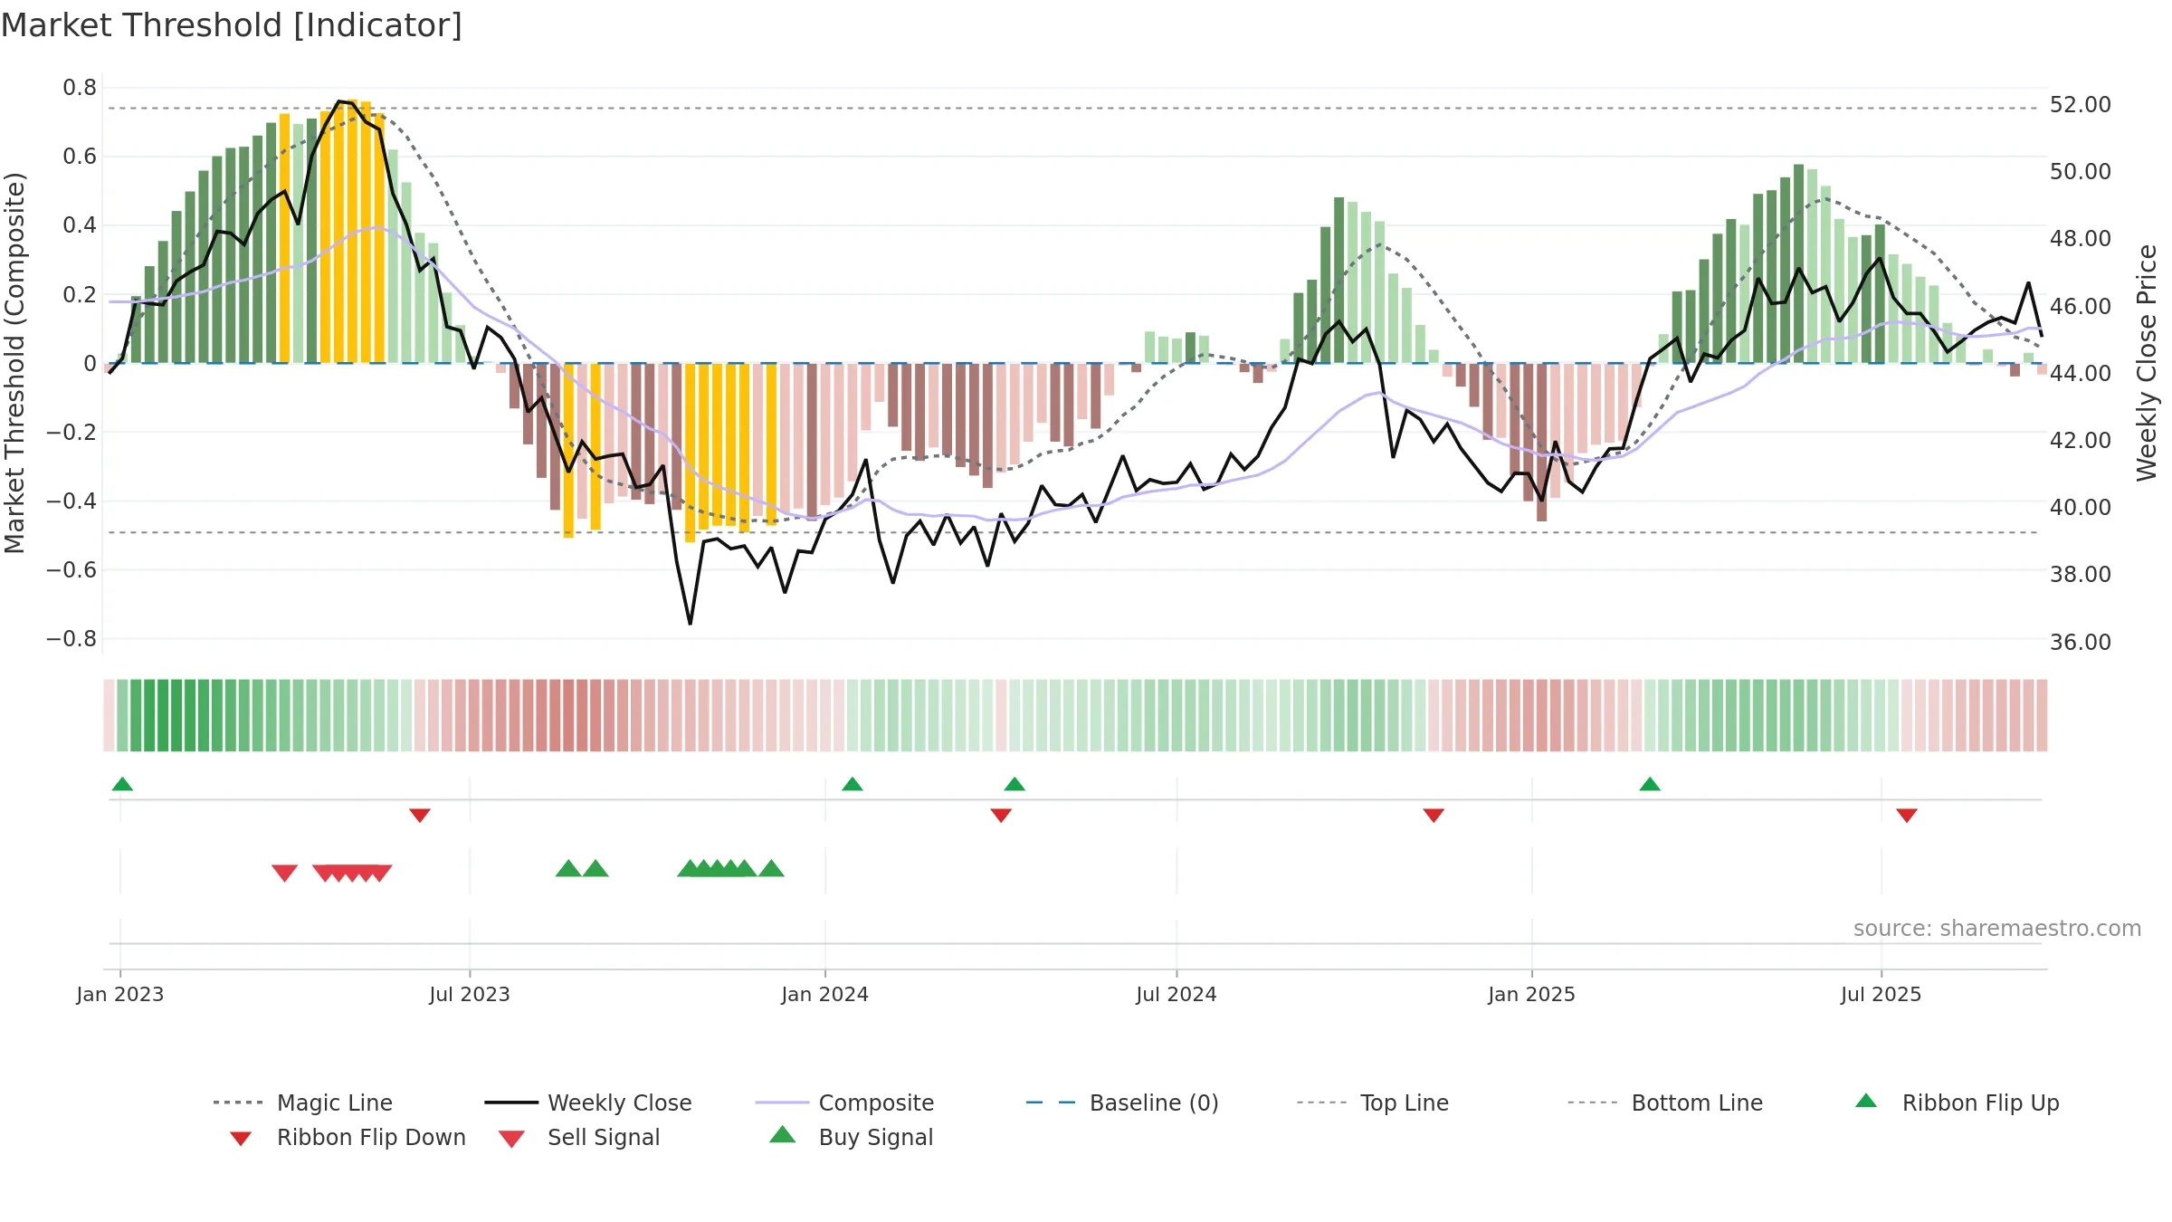This screenshot has height=1222, width=2172.
Task: Toggle the Baseline (0) legend entry
Action: pyautogui.click(x=1122, y=1103)
